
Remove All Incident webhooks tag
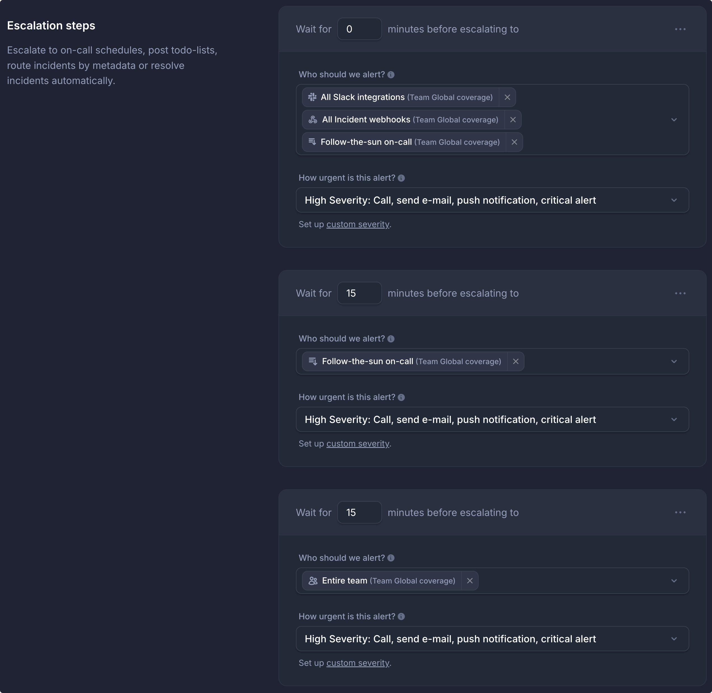click(x=513, y=120)
